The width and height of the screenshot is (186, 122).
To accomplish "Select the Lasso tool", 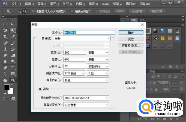I will tap(5, 30).
